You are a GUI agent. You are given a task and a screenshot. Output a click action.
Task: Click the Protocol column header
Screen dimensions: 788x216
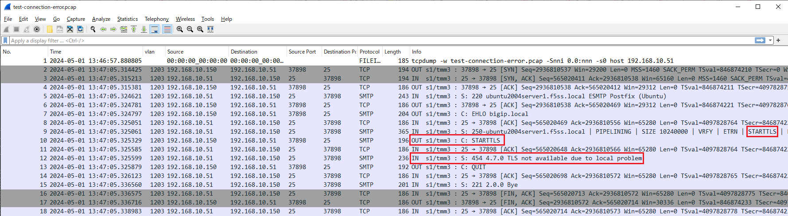click(369, 52)
